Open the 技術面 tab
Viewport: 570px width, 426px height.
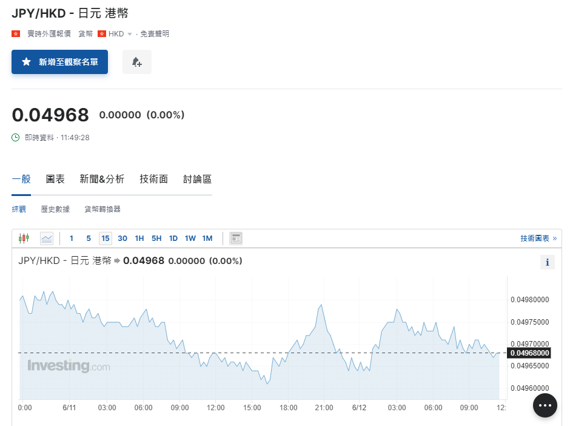(153, 179)
